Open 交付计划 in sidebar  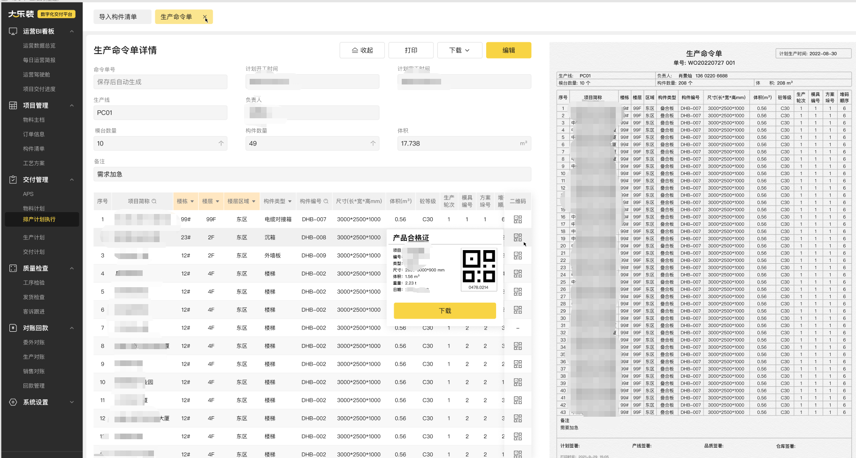click(x=34, y=252)
